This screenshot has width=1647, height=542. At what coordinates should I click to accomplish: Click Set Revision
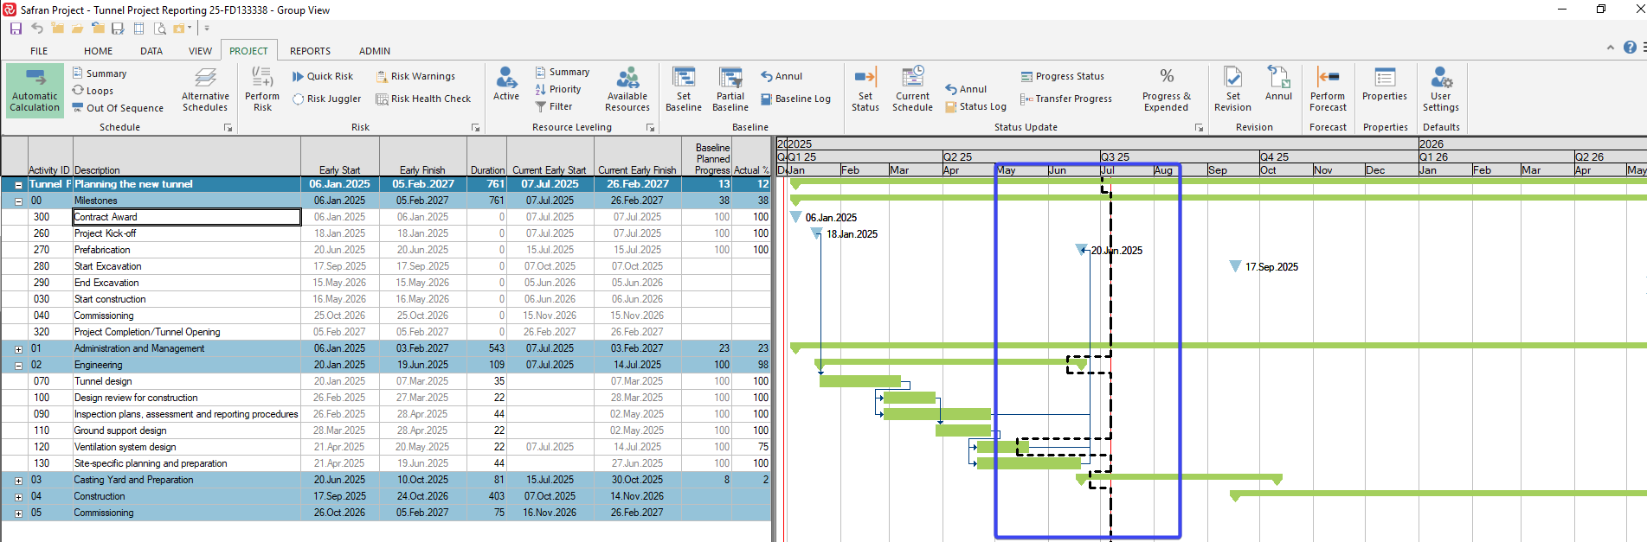pyautogui.click(x=1232, y=90)
